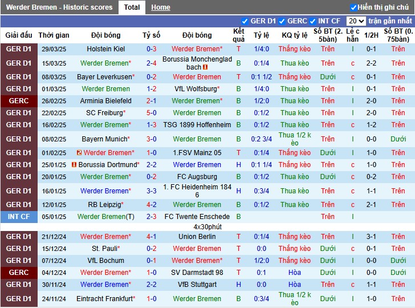The image size is (415, 308).
Task: Click the 'Giải đấu' column header
Action: click(x=19, y=35)
